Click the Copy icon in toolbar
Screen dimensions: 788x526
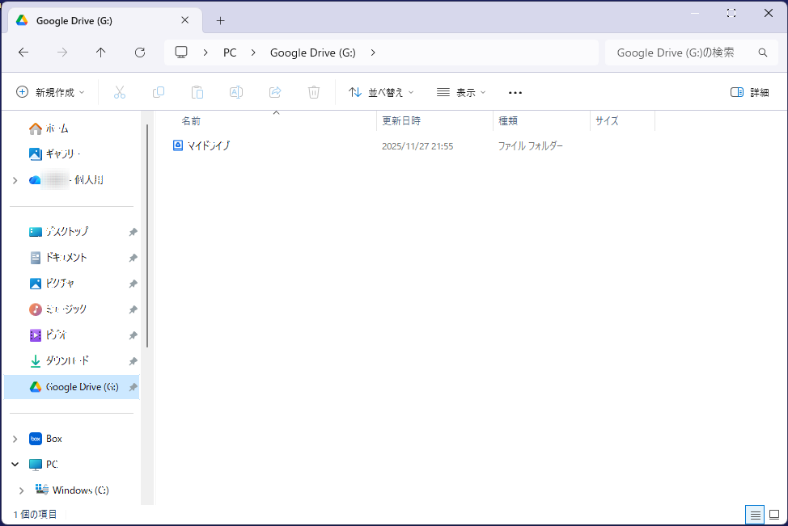[x=159, y=92]
